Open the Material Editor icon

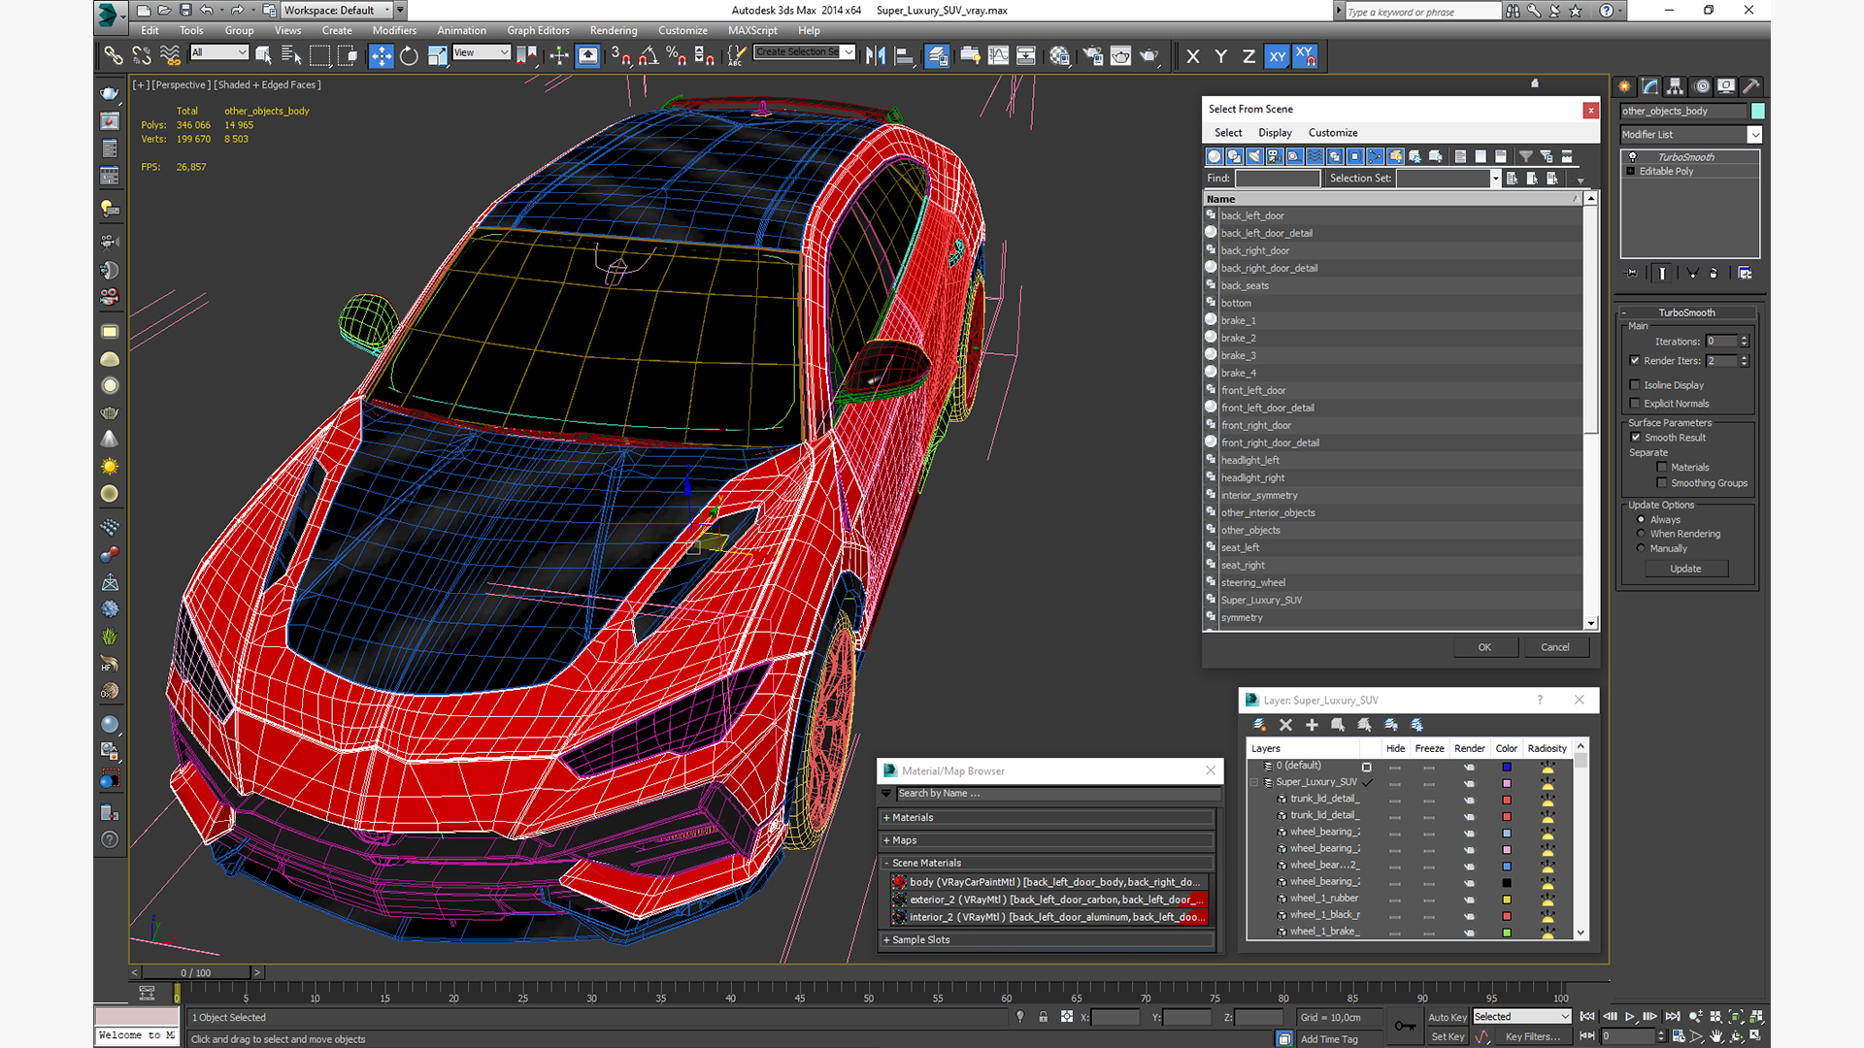[x=1059, y=55]
